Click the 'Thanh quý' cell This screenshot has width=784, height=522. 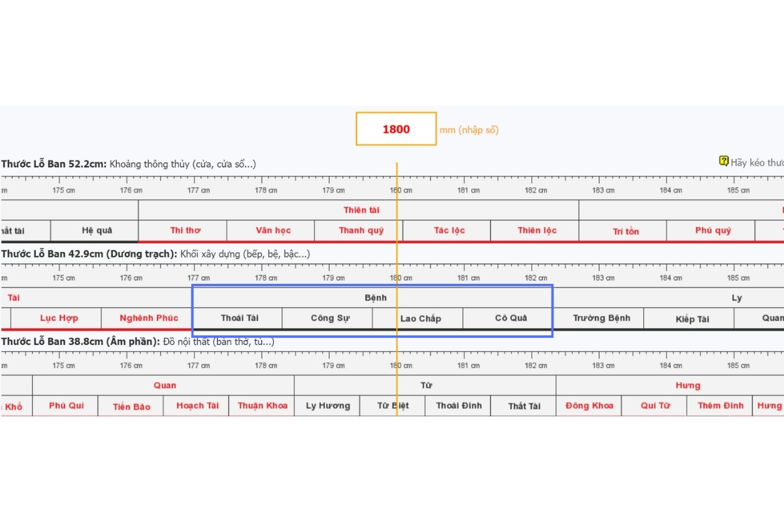(x=359, y=230)
